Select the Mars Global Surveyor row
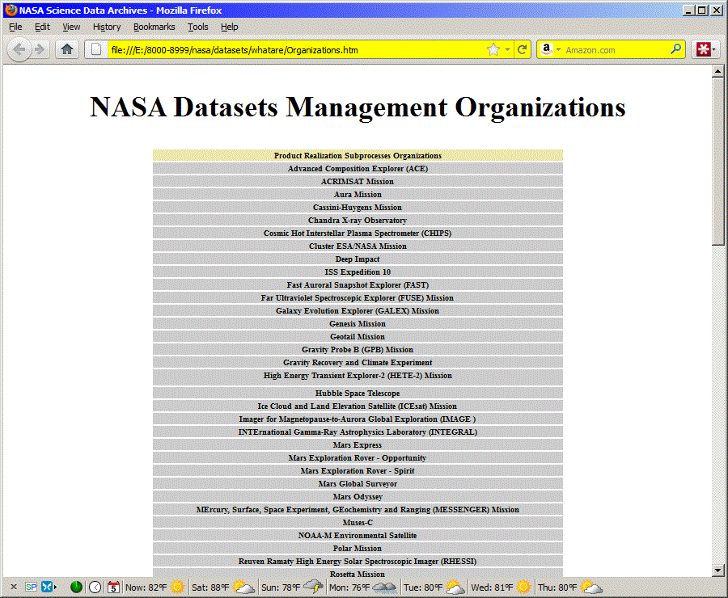The image size is (728, 598). point(358,484)
